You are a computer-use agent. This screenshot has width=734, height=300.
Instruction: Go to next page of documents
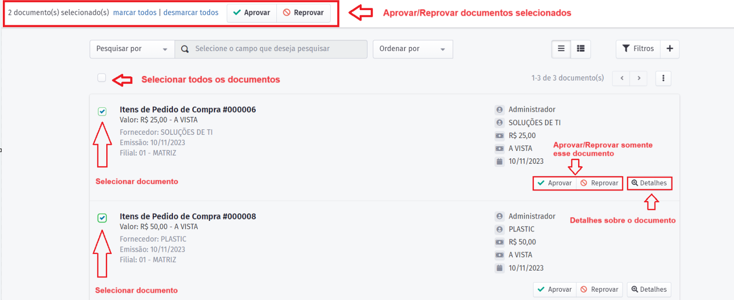(639, 78)
